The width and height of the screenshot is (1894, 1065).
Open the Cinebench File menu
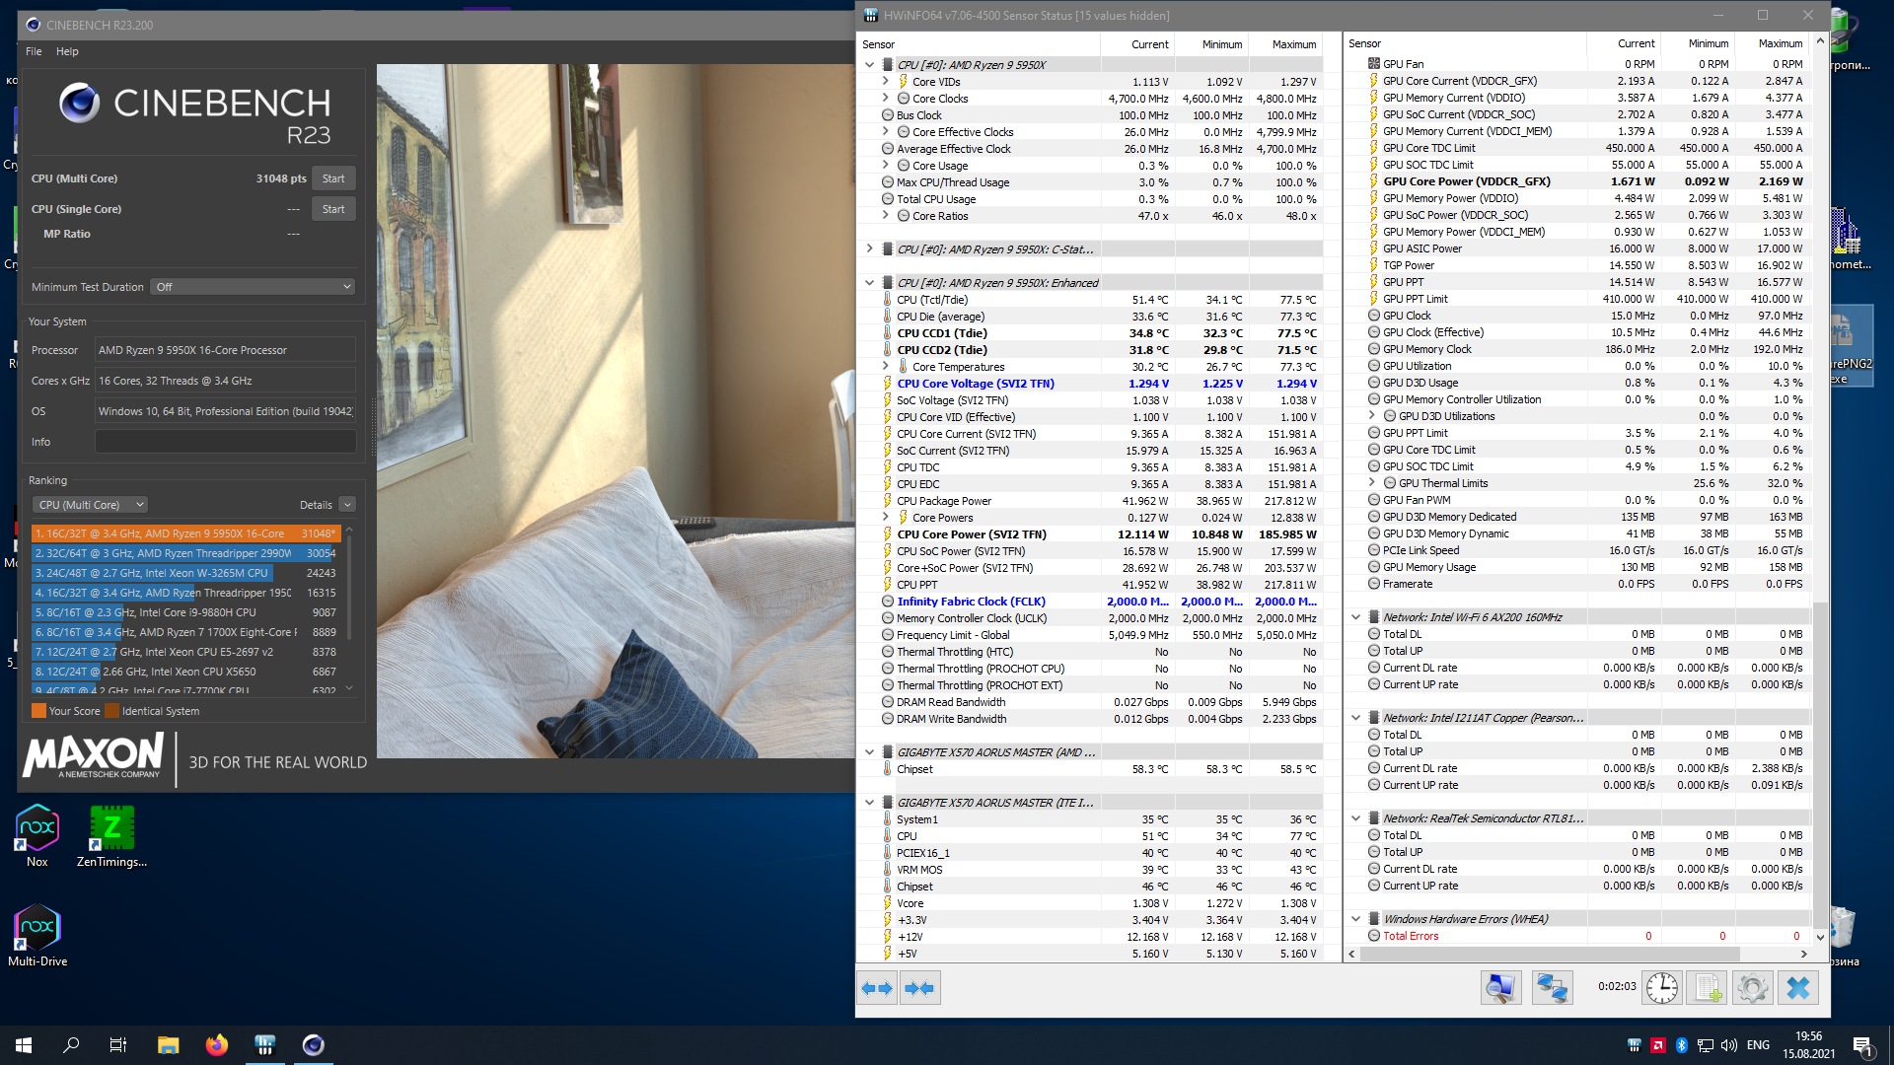click(34, 51)
